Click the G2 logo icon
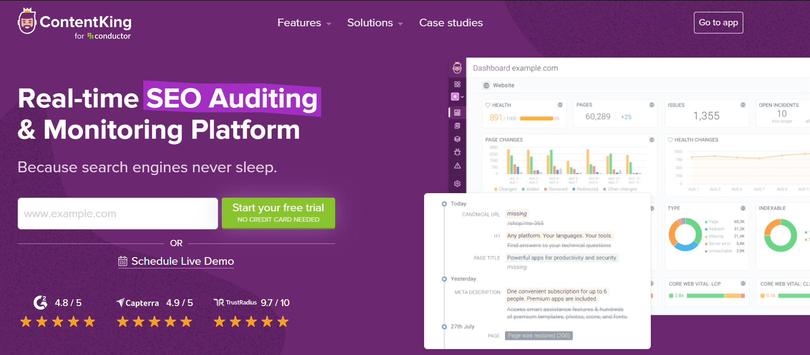The height and width of the screenshot is (355, 810). [40, 302]
